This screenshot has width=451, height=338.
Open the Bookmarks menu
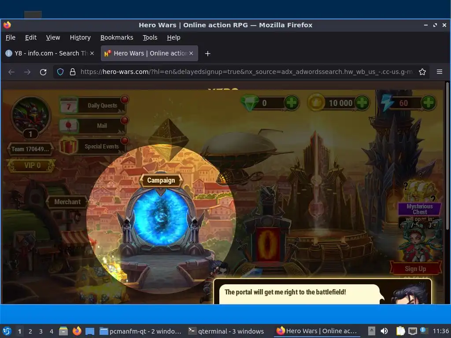117,37
